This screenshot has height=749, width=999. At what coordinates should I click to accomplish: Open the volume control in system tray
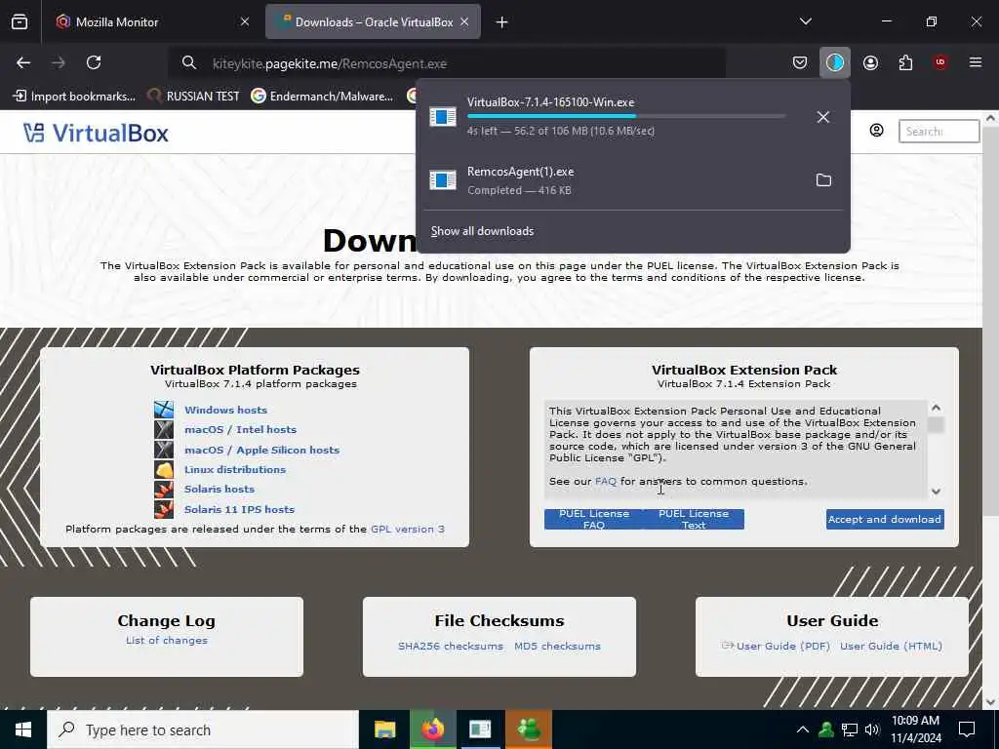872,729
